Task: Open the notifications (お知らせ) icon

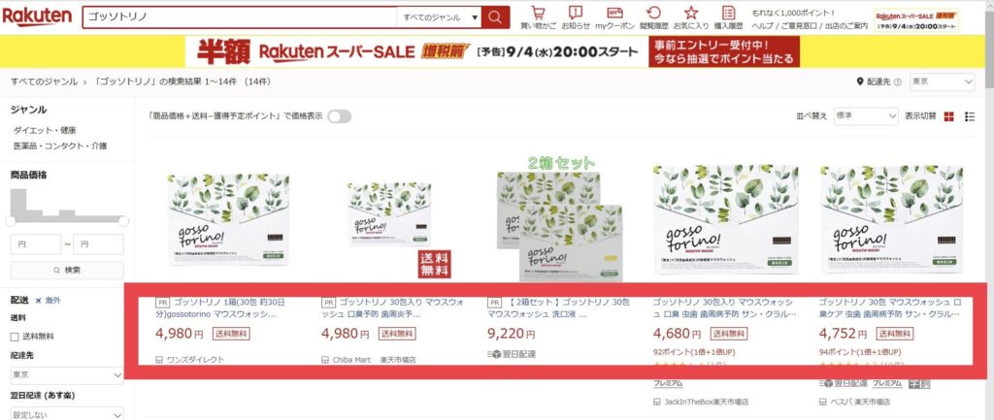Action: [576, 14]
